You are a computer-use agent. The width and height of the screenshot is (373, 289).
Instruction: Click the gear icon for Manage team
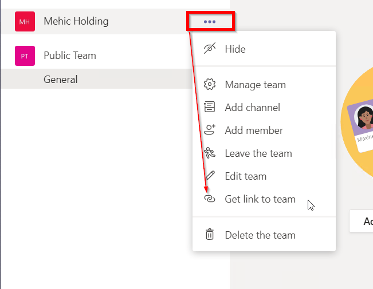click(x=210, y=85)
